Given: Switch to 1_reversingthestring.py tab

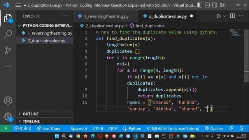Looking at the screenshot, I should point(106,16).
